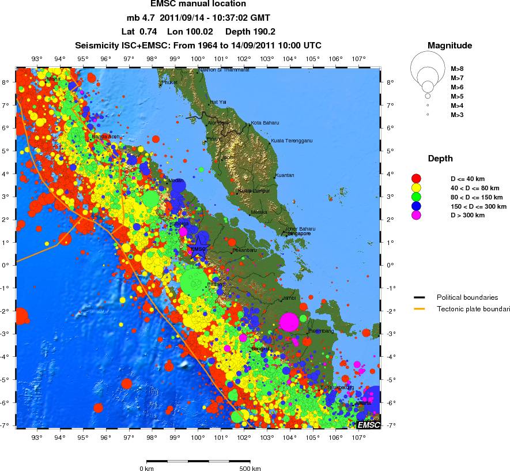The height and width of the screenshot is (471, 510).
Task: Click the 'Singapore' city label
Action: coord(299,233)
